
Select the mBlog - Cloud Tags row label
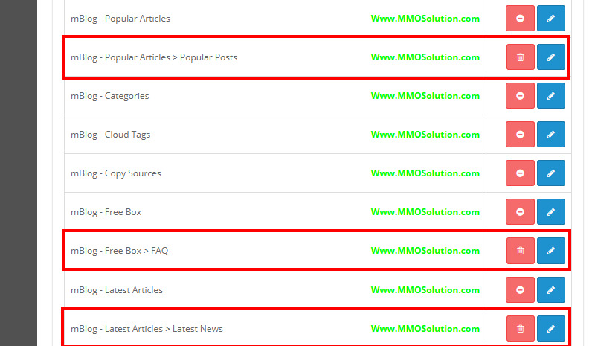click(111, 135)
